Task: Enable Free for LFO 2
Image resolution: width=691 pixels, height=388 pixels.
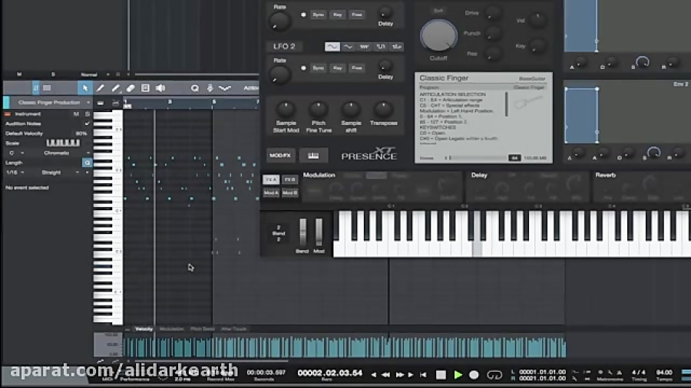Action: pyautogui.click(x=357, y=67)
